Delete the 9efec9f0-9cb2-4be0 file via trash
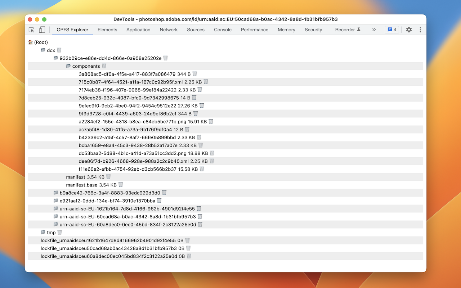Image resolution: width=461 pixels, height=288 pixels. pyautogui.click(x=202, y=105)
